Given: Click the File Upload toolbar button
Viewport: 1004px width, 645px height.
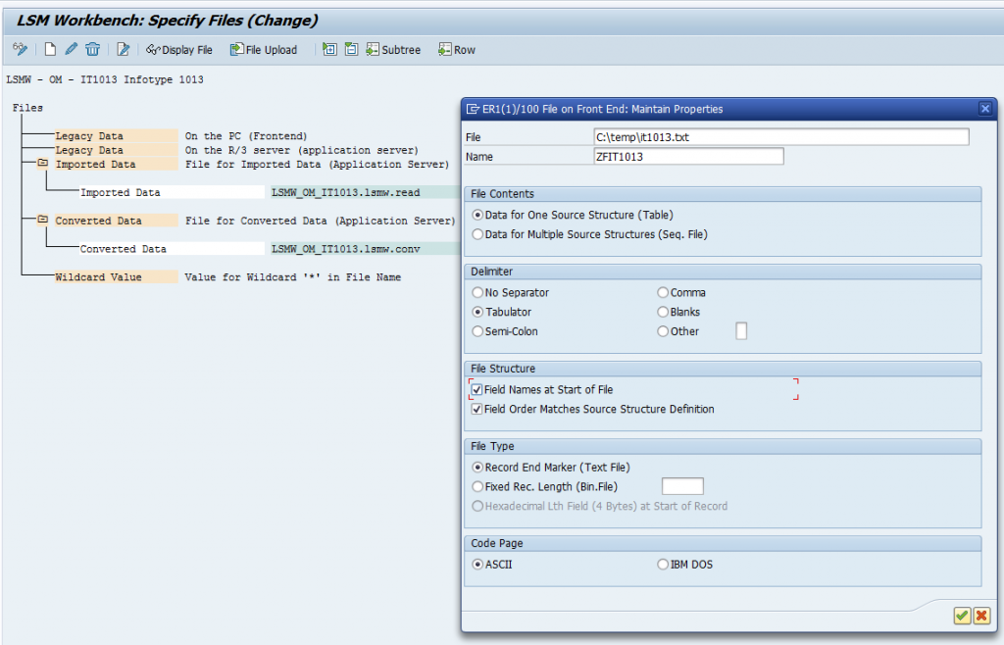Looking at the screenshot, I should (264, 50).
